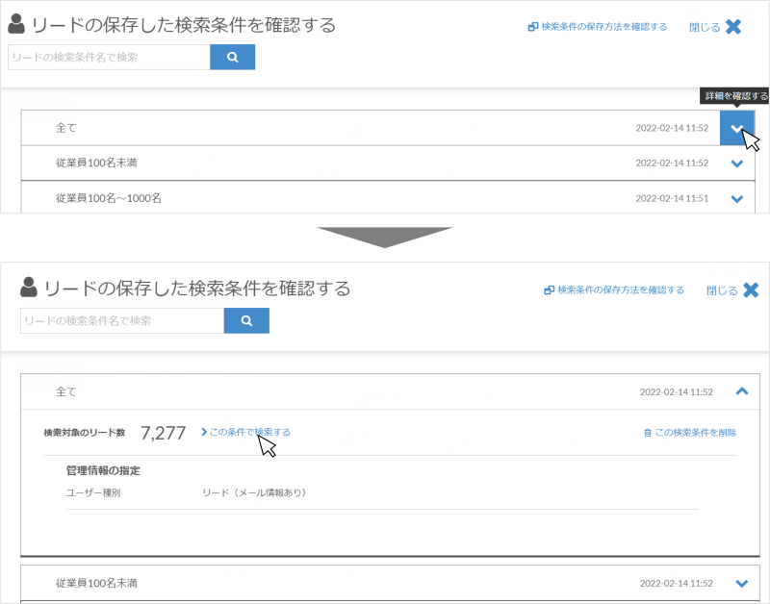Screen dimensions: 770x604
Task: Click the person icon beside lower panel title
Action: 29,287
